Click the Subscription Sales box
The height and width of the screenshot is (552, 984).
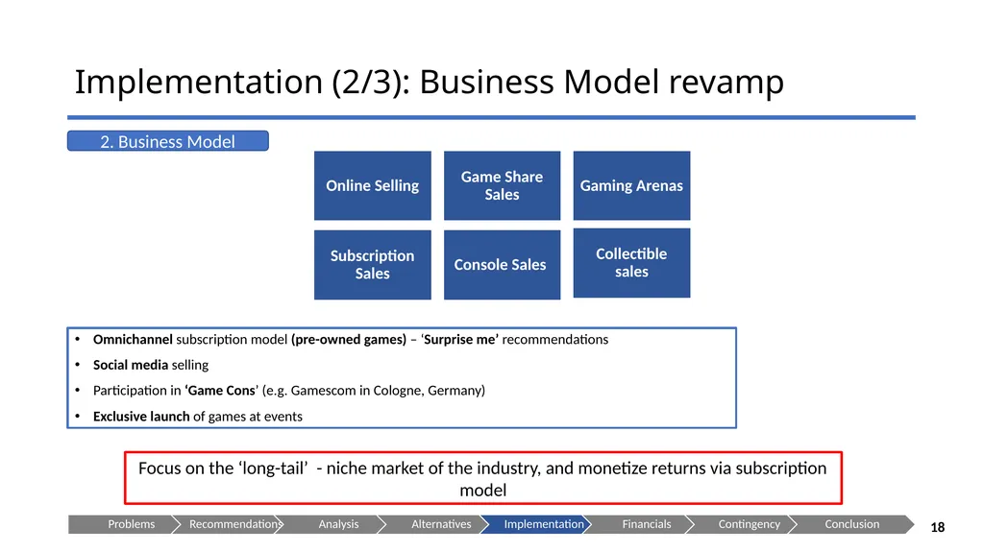(x=372, y=265)
